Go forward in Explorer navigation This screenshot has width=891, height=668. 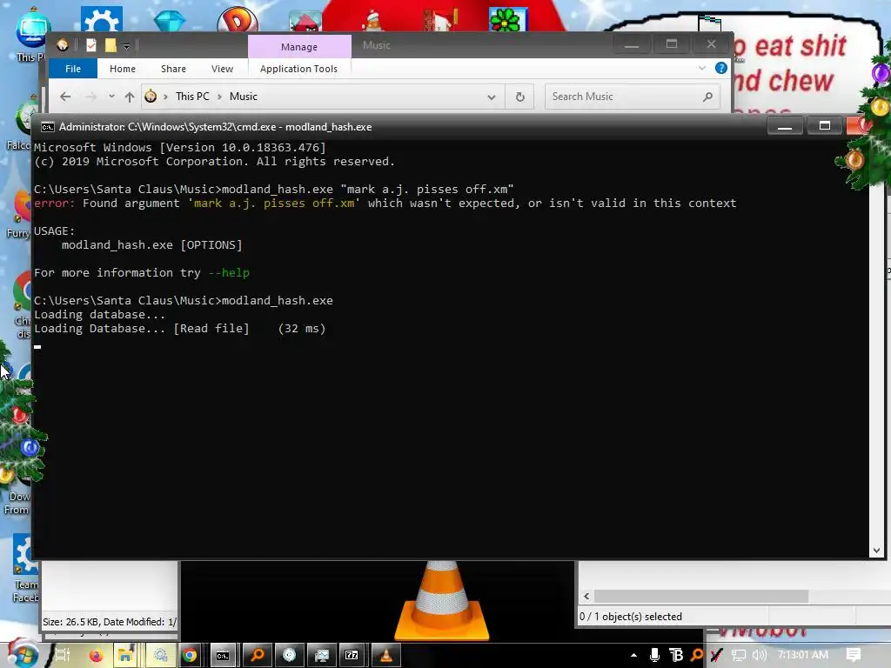[x=90, y=97]
